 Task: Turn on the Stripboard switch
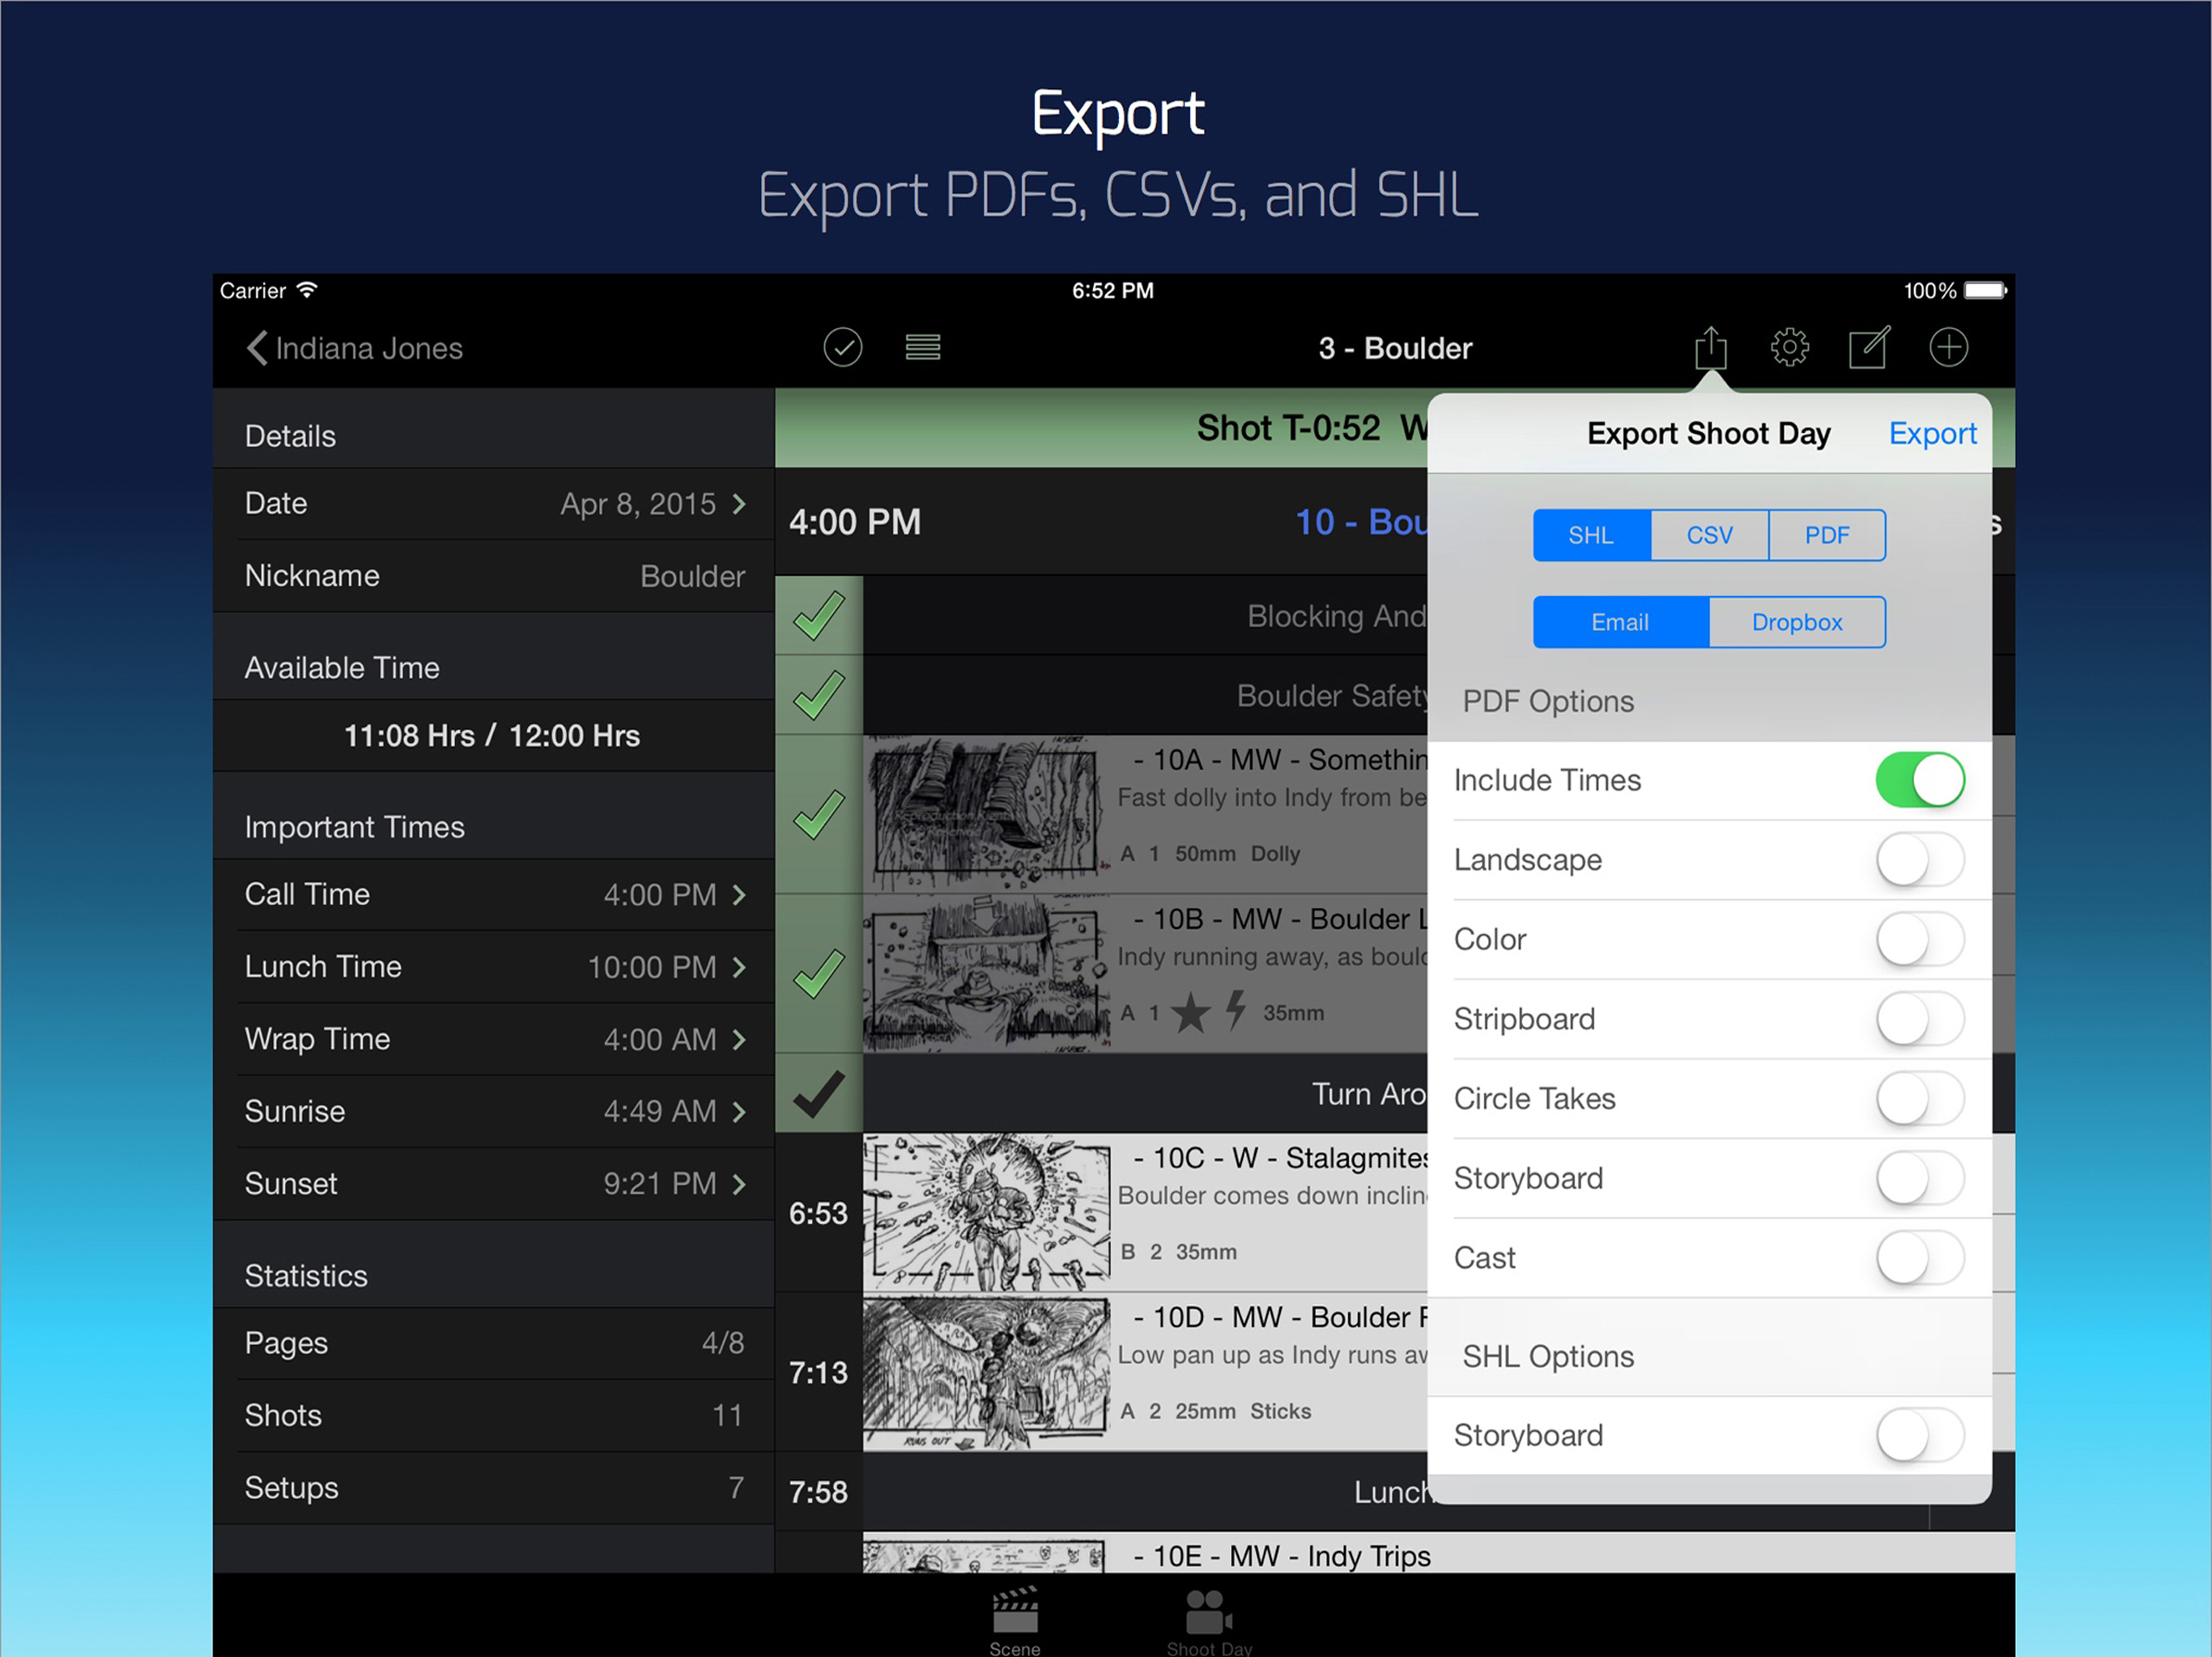[1919, 1019]
